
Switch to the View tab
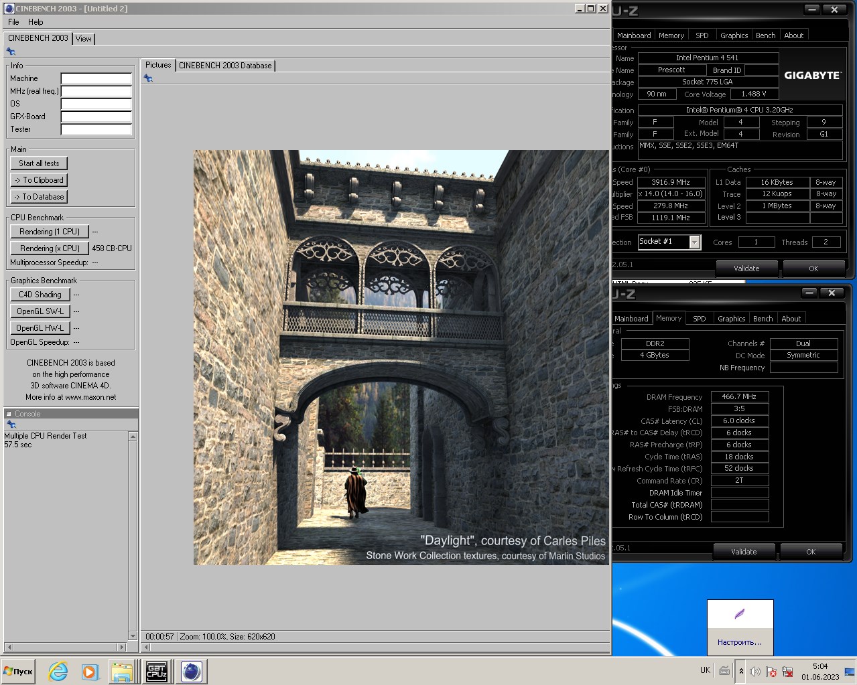click(84, 39)
